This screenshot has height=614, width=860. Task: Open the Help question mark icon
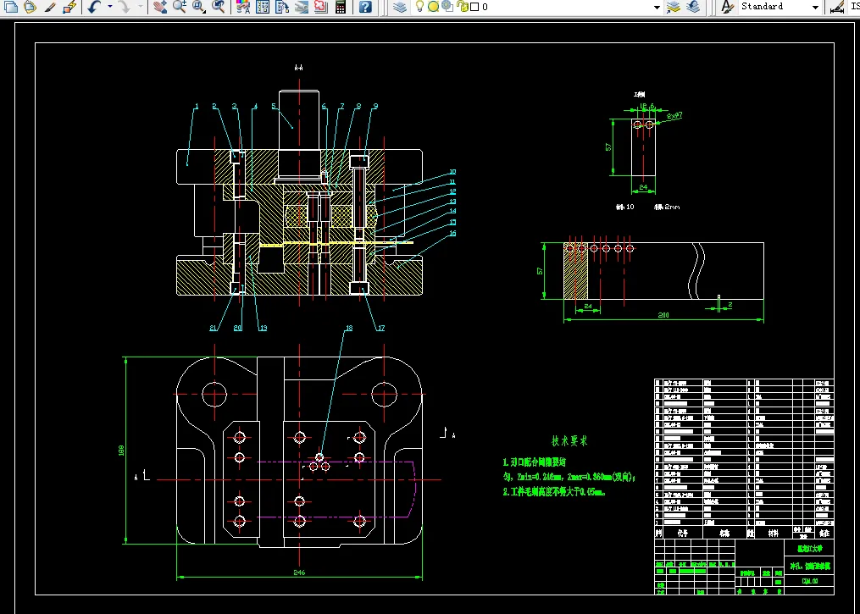point(365,7)
